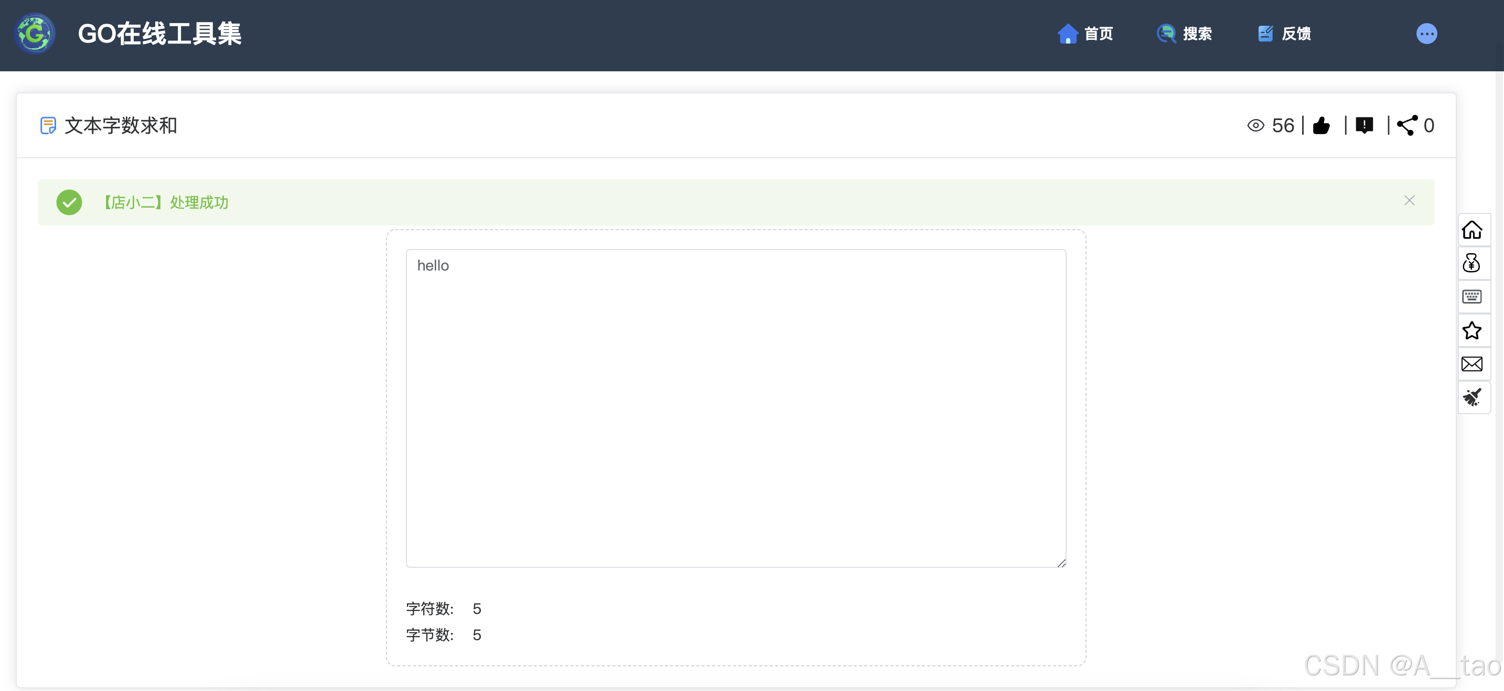Click inside the hello text area

pyautogui.click(x=736, y=408)
